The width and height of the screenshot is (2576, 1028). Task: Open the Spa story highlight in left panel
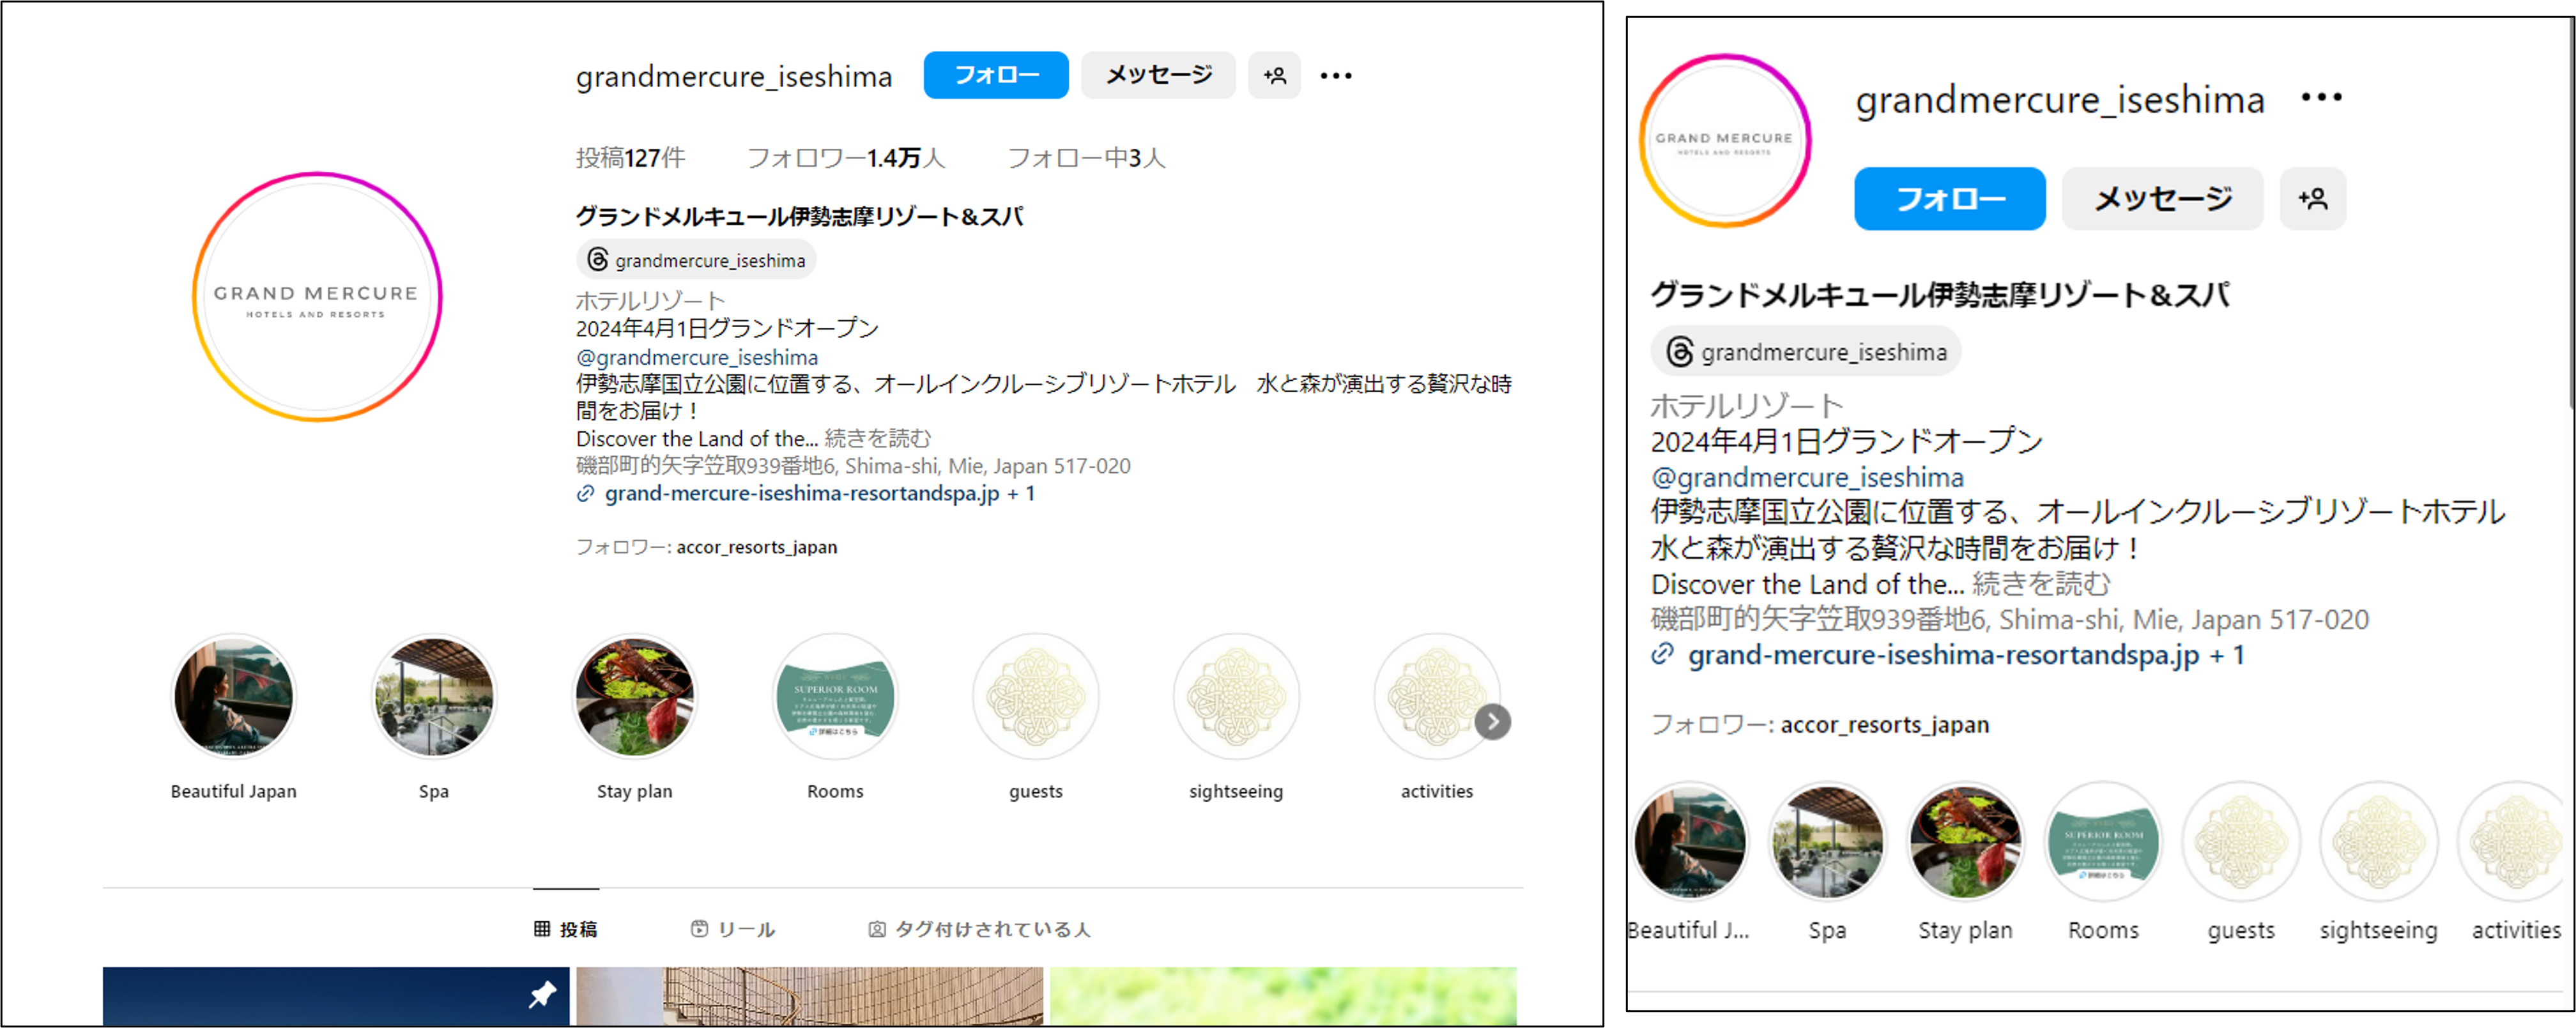tap(434, 697)
